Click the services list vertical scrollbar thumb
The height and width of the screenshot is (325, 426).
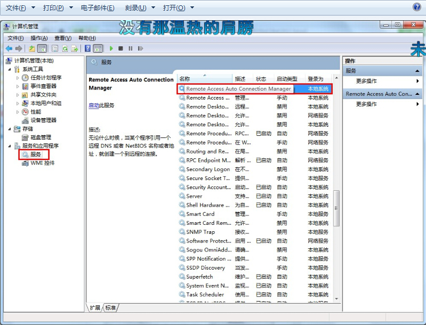336,208
